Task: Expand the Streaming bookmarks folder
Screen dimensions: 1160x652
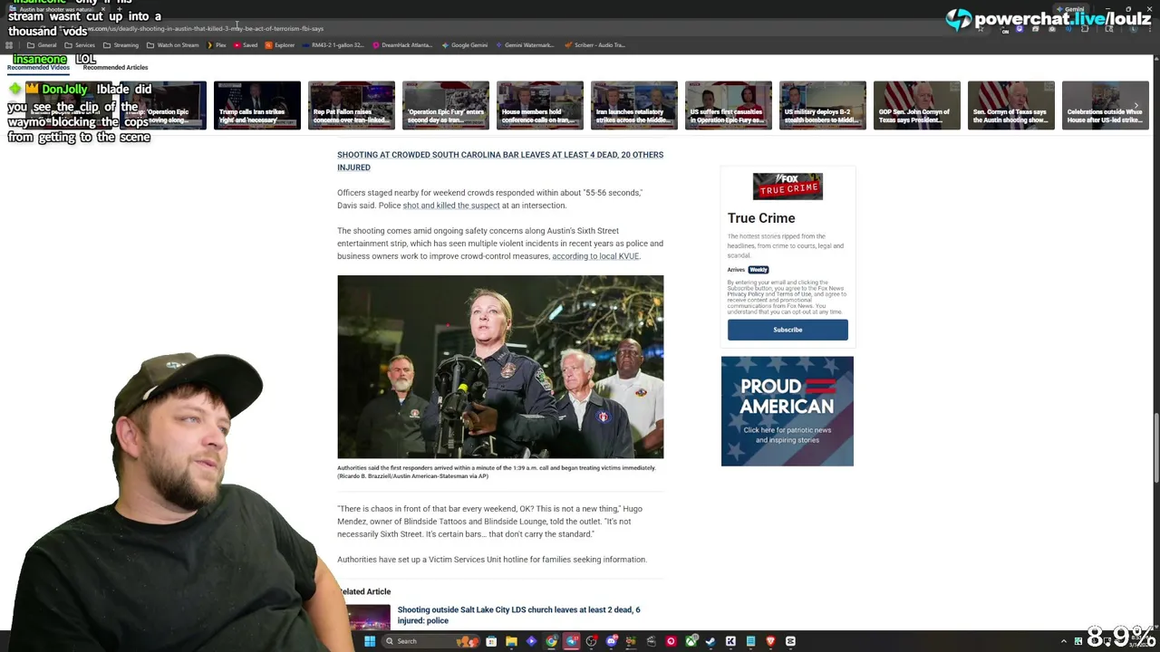Action: pos(121,45)
